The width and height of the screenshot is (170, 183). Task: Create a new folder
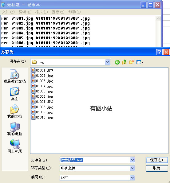132,62
